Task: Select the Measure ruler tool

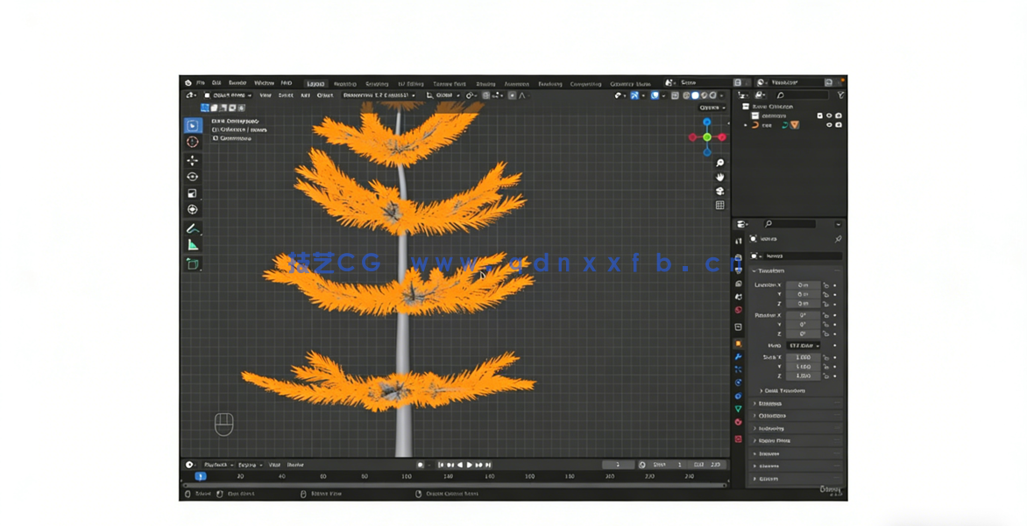Action: point(193,245)
